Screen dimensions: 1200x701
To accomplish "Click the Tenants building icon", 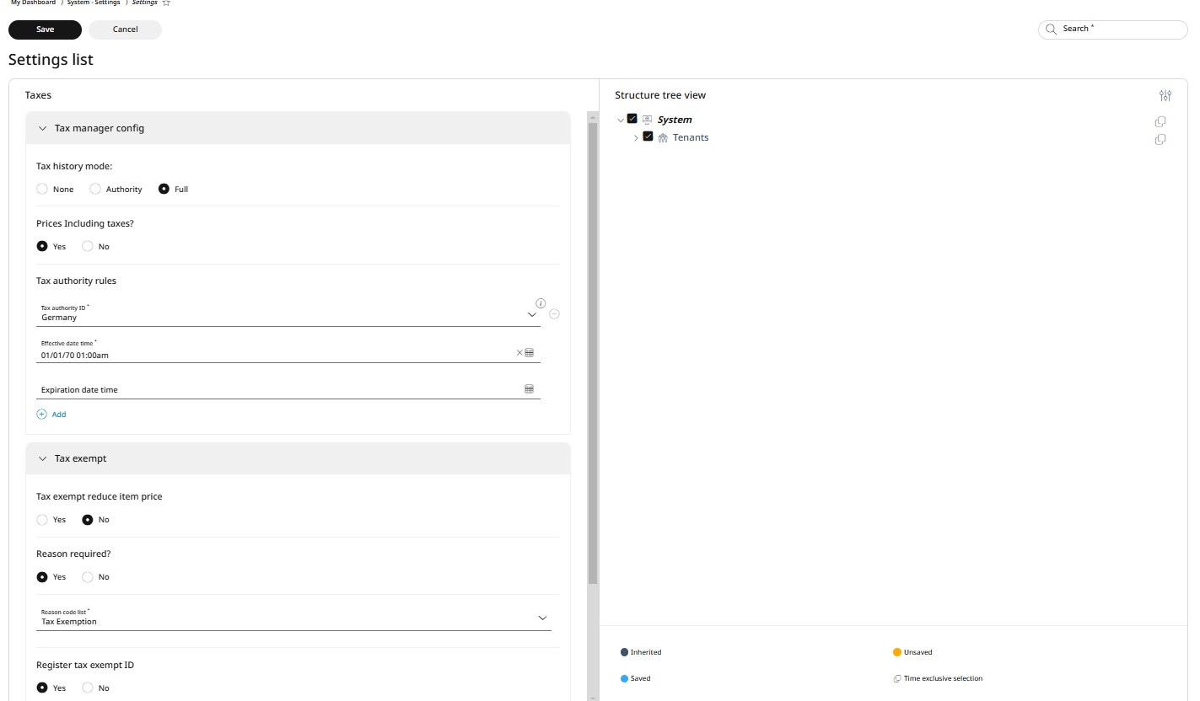I will [x=663, y=137].
